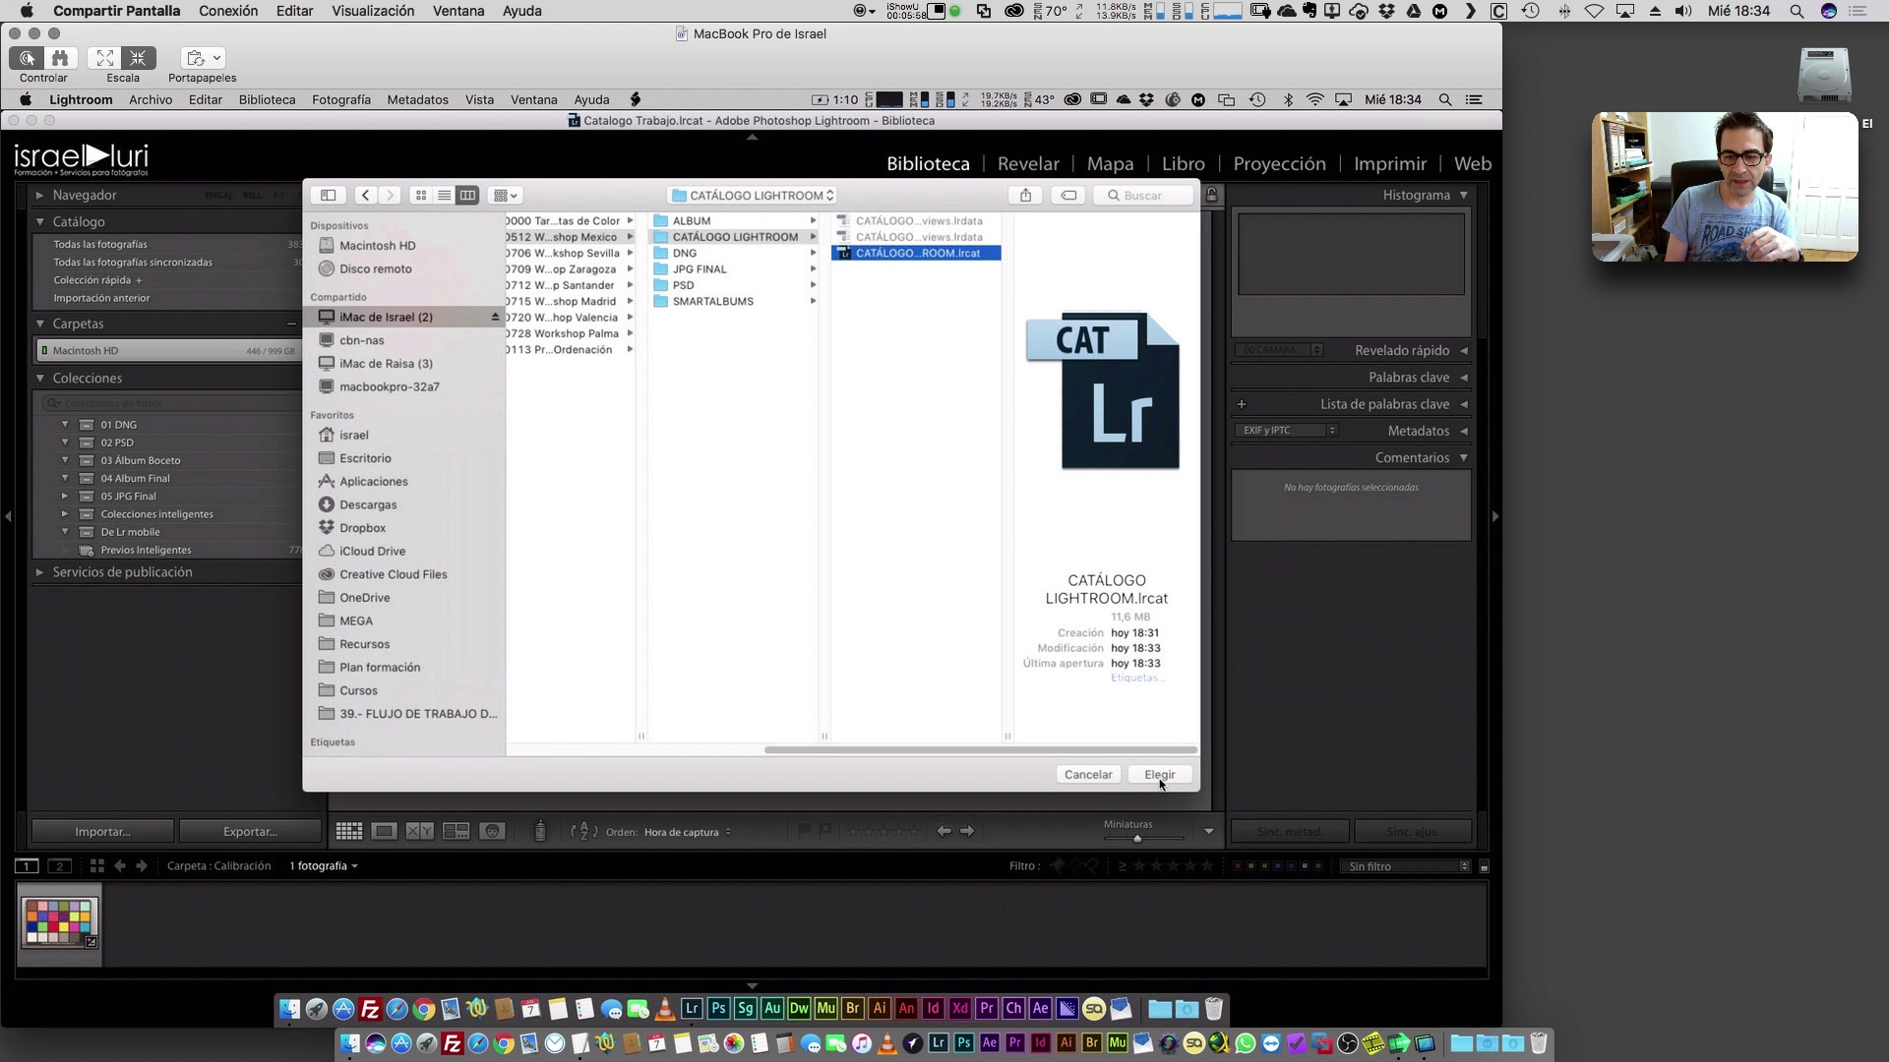
Task: Click Cancelar in the file dialog
Action: [1088, 774]
